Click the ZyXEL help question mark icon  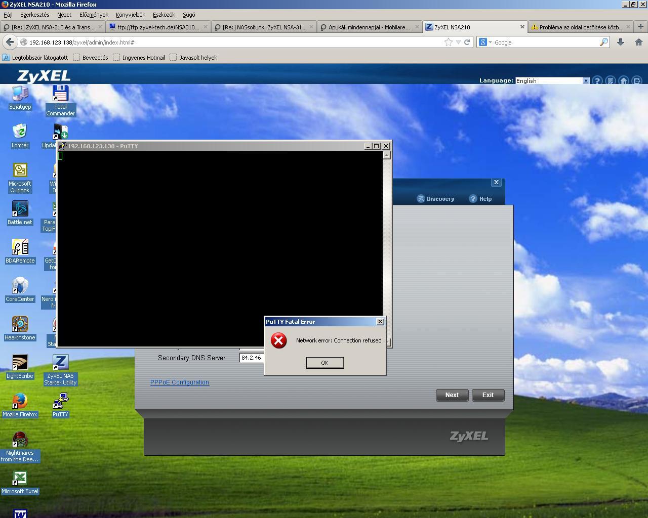tap(597, 80)
